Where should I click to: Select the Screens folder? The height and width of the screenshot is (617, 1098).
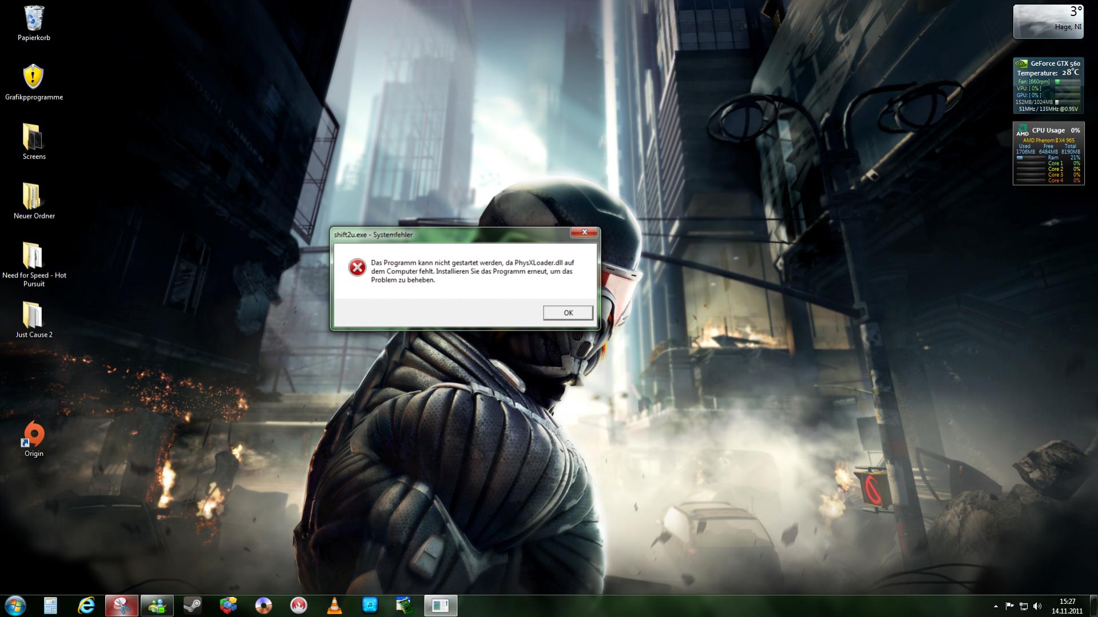point(34,142)
